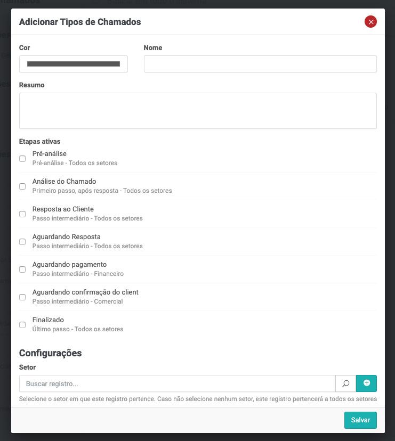Enable the Finalizado step checkbox
The image size is (395, 441).
click(x=22, y=325)
